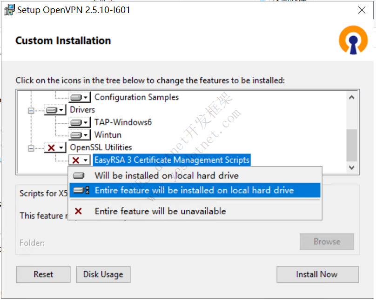376x300 pixels.
Task: Select the Wintun tree item
Action: pos(107,135)
